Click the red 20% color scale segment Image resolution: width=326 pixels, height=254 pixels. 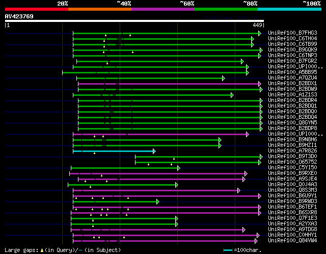point(37,9)
